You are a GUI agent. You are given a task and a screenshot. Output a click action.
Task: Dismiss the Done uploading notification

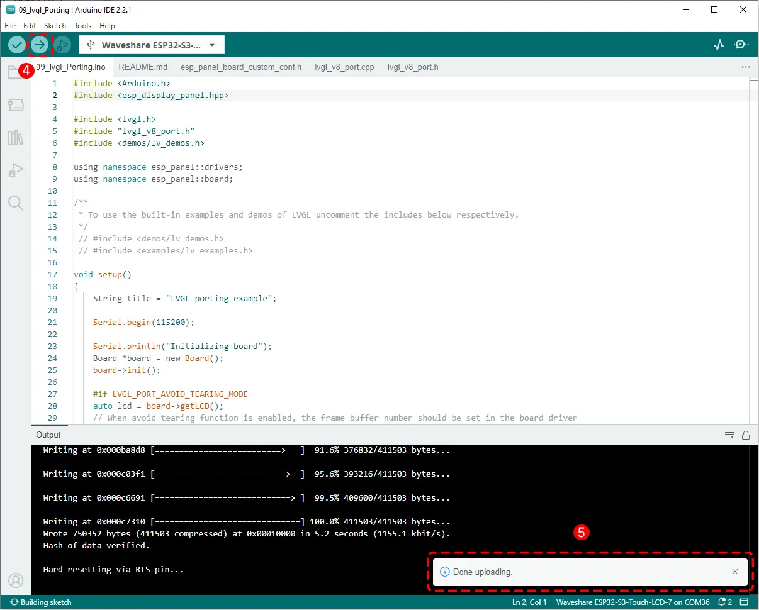pyautogui.click(x=735, y=572)
